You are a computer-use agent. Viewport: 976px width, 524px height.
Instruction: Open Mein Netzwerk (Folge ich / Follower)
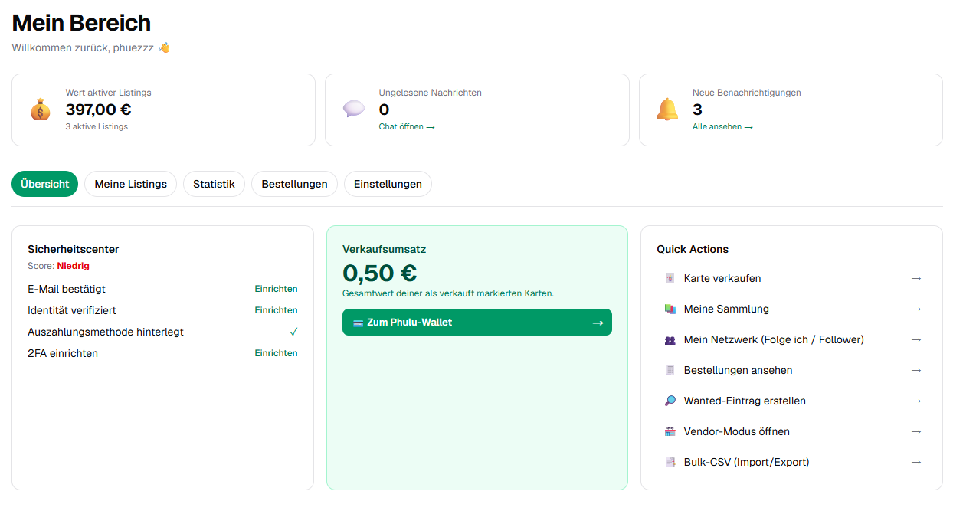point(792,339)
